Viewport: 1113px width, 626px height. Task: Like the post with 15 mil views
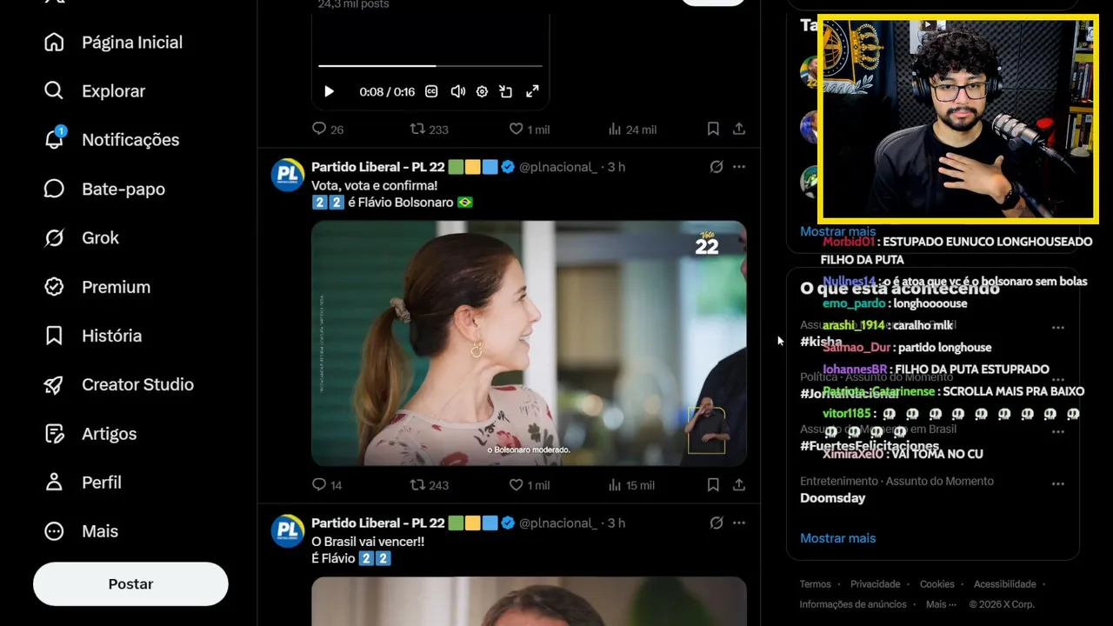[x=530, y=485]
